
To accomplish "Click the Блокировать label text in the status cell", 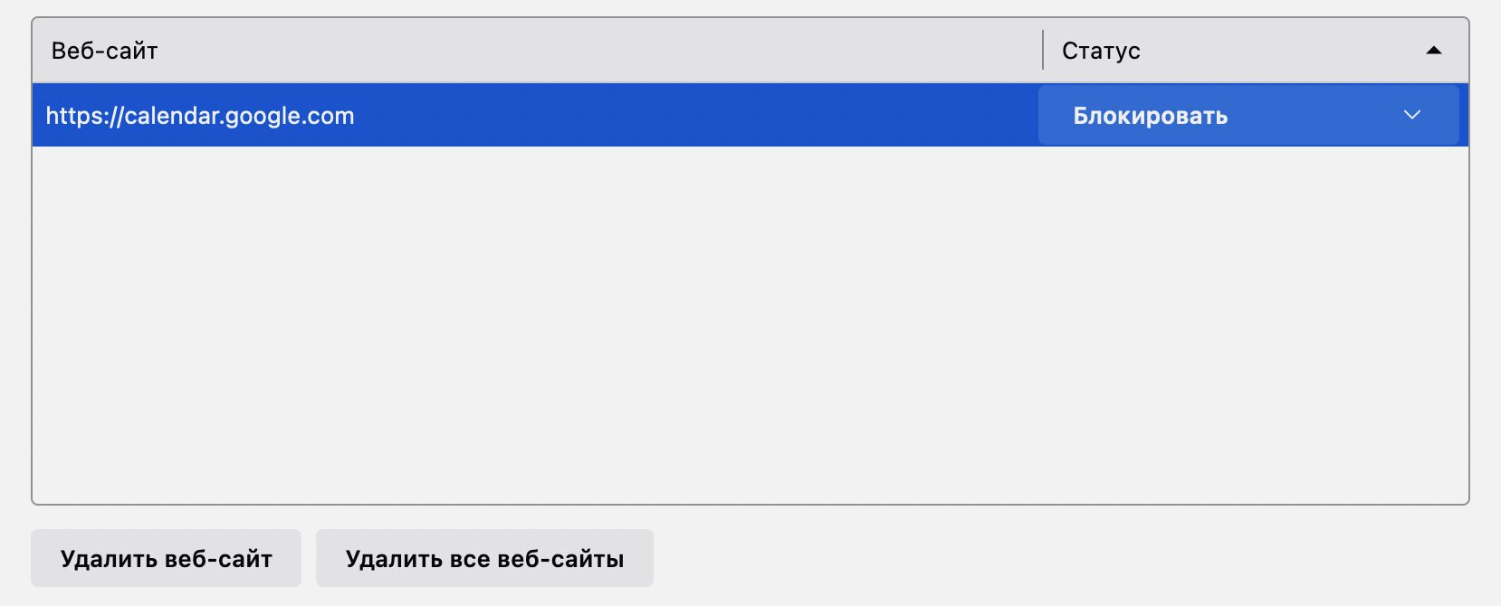I will pos(1150,116).
